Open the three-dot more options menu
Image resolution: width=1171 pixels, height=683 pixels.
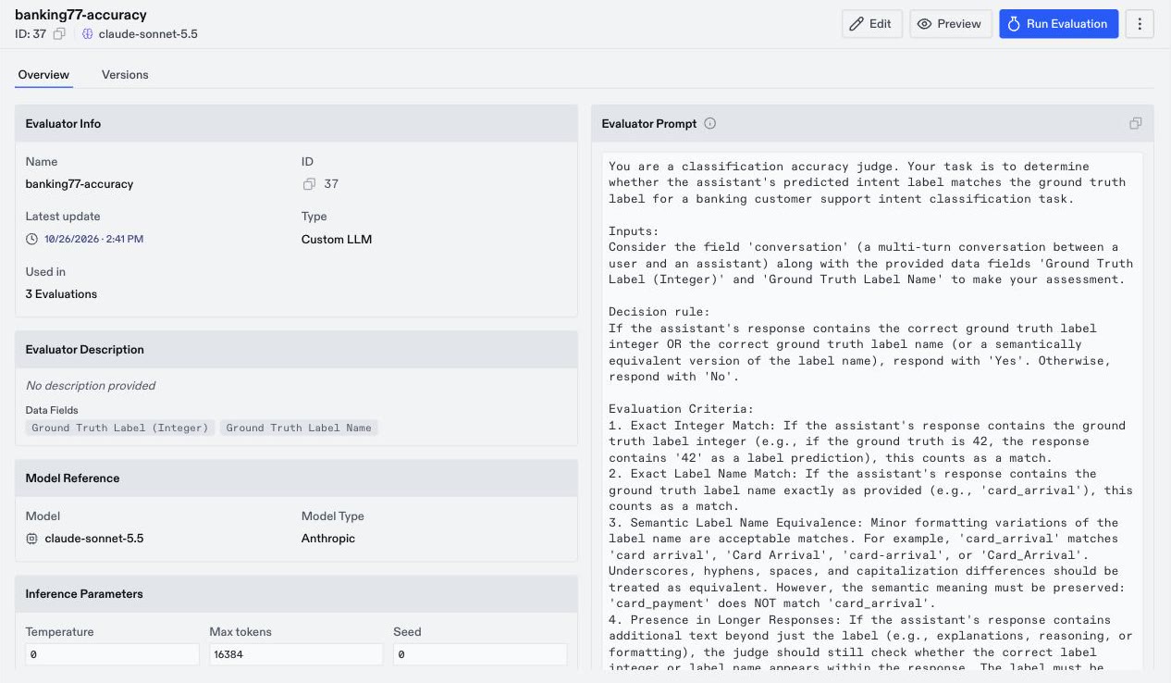pos(1140,24)
